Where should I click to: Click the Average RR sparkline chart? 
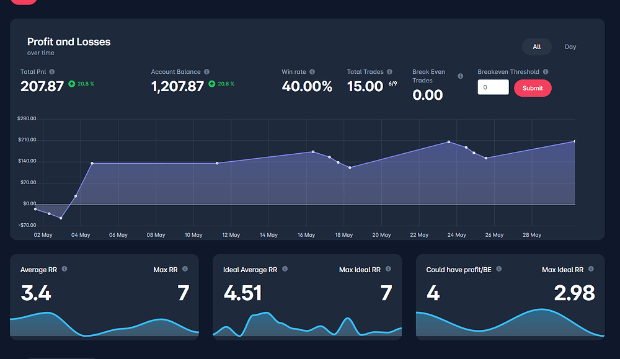point(104,325)
